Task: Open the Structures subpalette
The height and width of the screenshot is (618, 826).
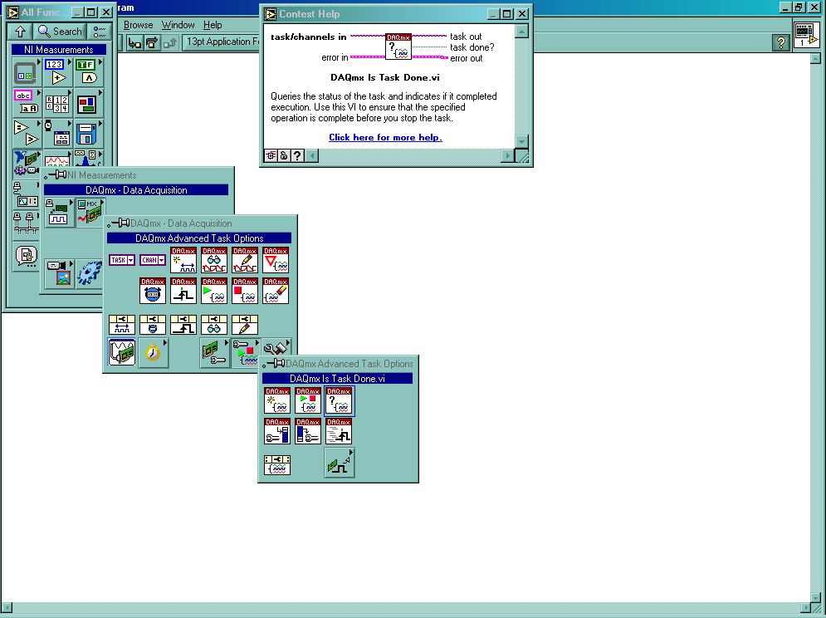Action: pos(27,72)
